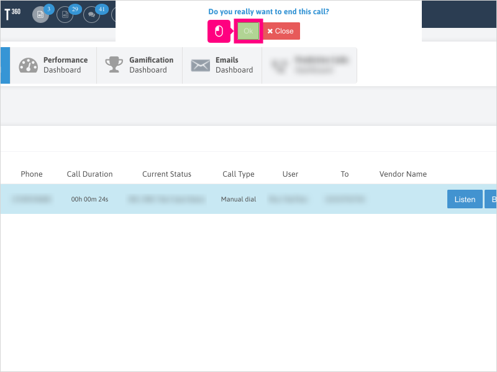This screenshot has width=497, height=372.
Task: Click the Current Status column header
Action: (x=166, y=174)
